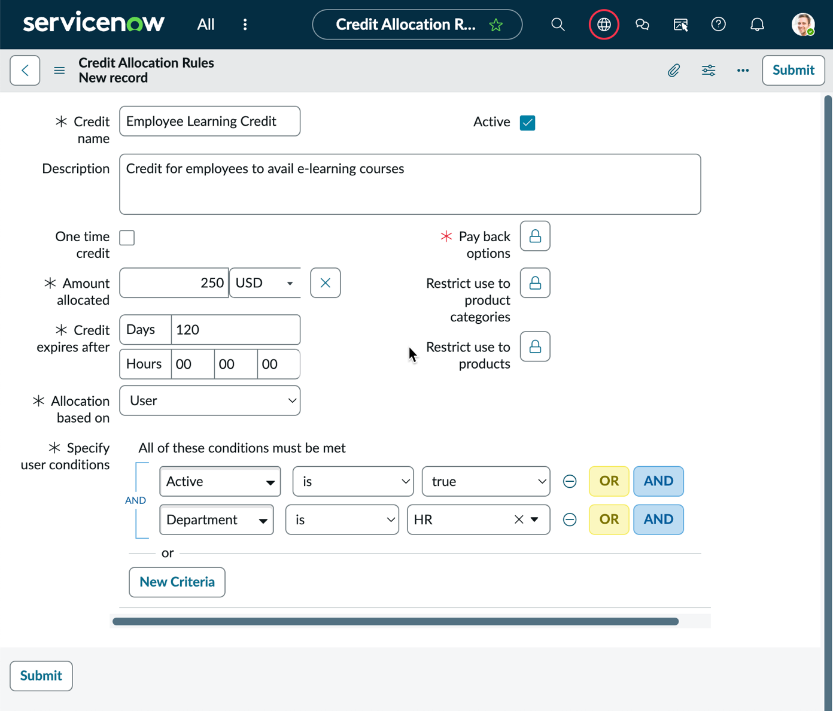
Task: Open the vertical three-dot menu beside All
Action: pos(245,25)
